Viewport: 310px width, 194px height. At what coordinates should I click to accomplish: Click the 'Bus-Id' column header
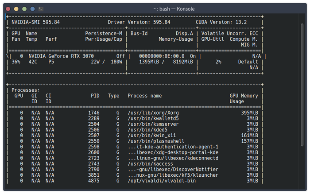(139, 33)
